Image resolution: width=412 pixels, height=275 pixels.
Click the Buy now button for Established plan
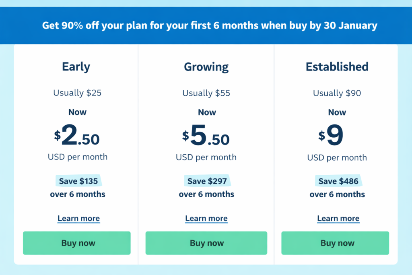point(335,243)
